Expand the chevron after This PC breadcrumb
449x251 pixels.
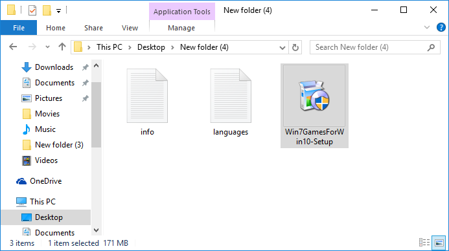point(130,47)
